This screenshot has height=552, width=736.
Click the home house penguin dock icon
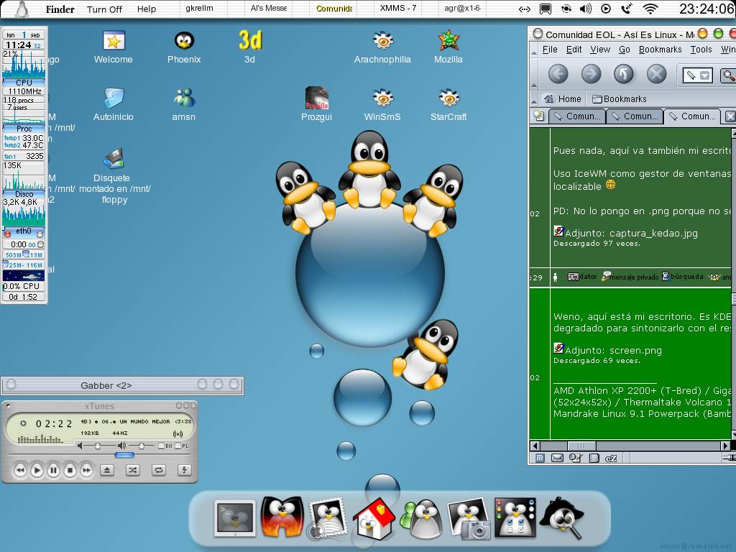click(x=372, y=519)
